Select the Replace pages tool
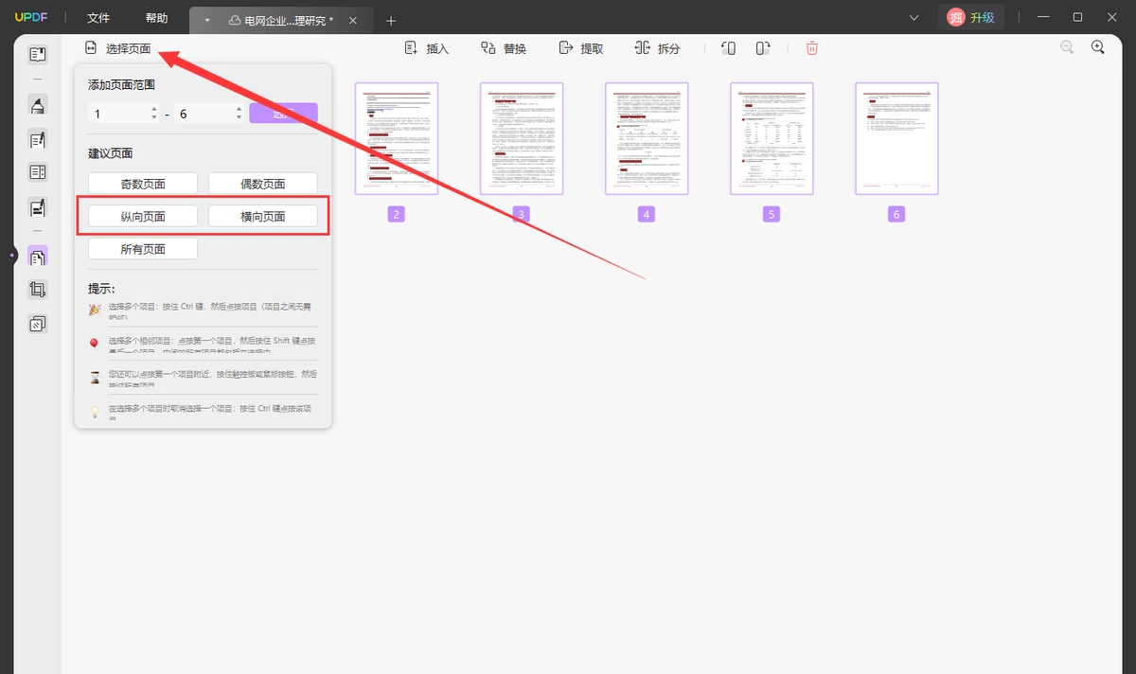 click(x=503, y=48)
